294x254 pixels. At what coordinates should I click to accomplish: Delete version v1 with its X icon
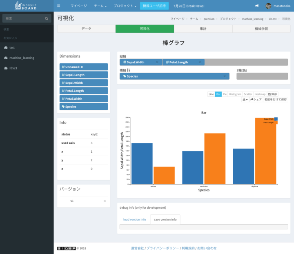pos(105,201)
